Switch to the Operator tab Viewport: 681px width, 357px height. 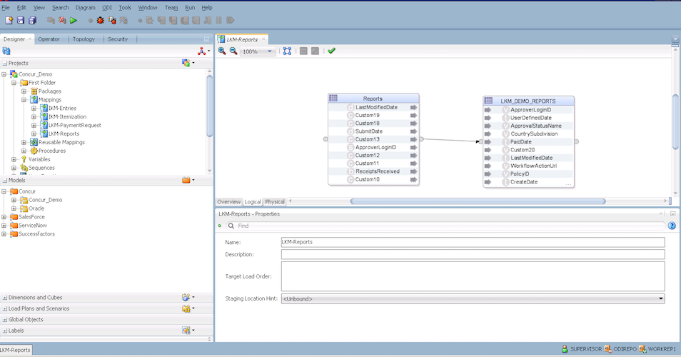click(49, 39)
